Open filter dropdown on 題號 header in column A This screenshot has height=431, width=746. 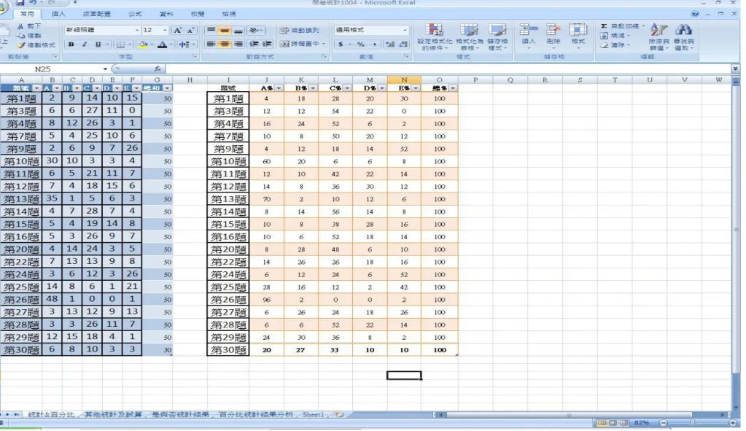click(x=36, y=88)
